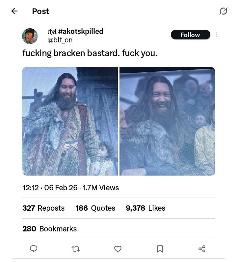Bookmark the post with the bookmark icon
237x262 pixels.
160,249
